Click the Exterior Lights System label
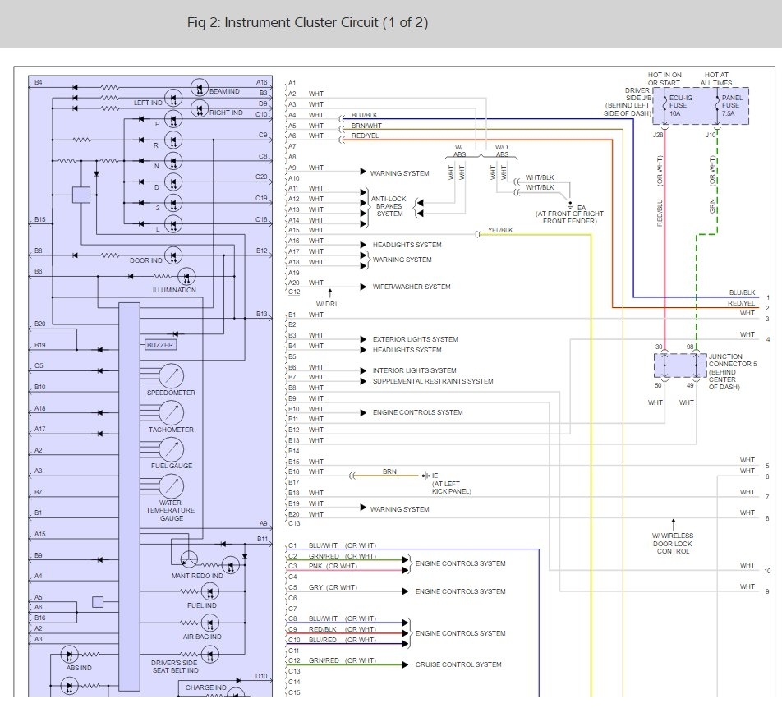 tap(415, 339)
